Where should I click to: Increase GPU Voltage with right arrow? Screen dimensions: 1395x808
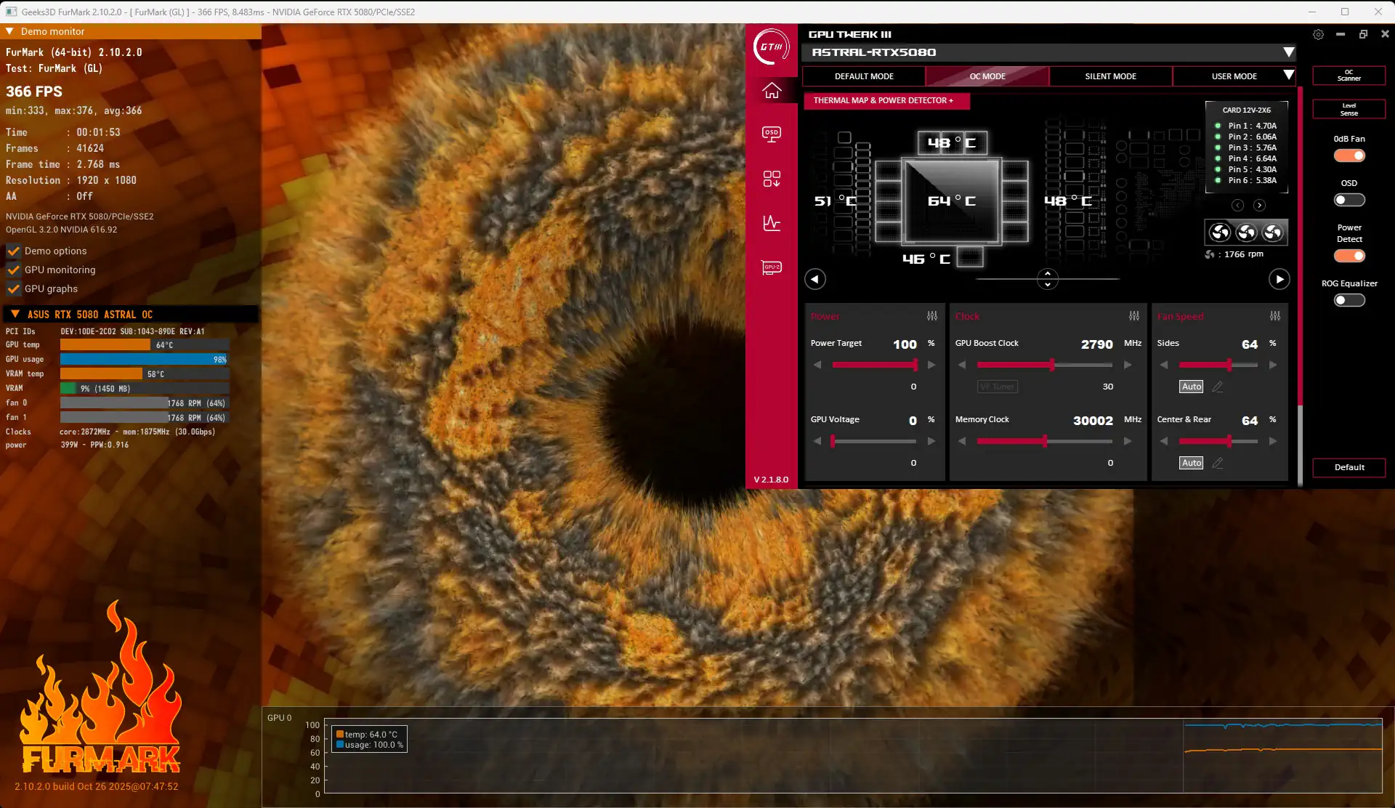click(931, 441)
